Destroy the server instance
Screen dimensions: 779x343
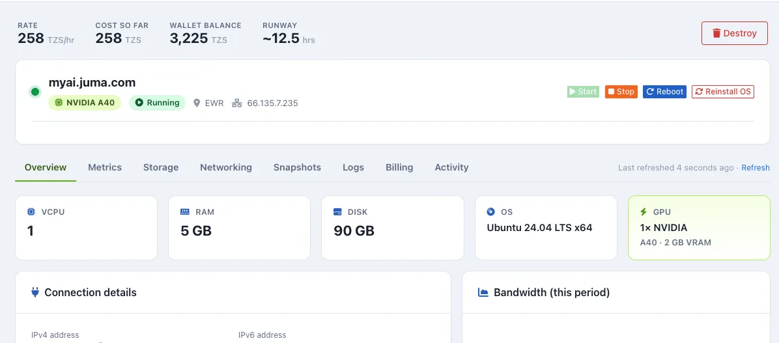[734, 33]
